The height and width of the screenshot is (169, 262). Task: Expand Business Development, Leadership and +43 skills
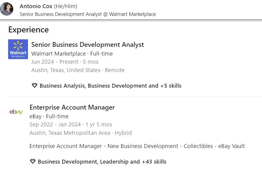point(102,161)
